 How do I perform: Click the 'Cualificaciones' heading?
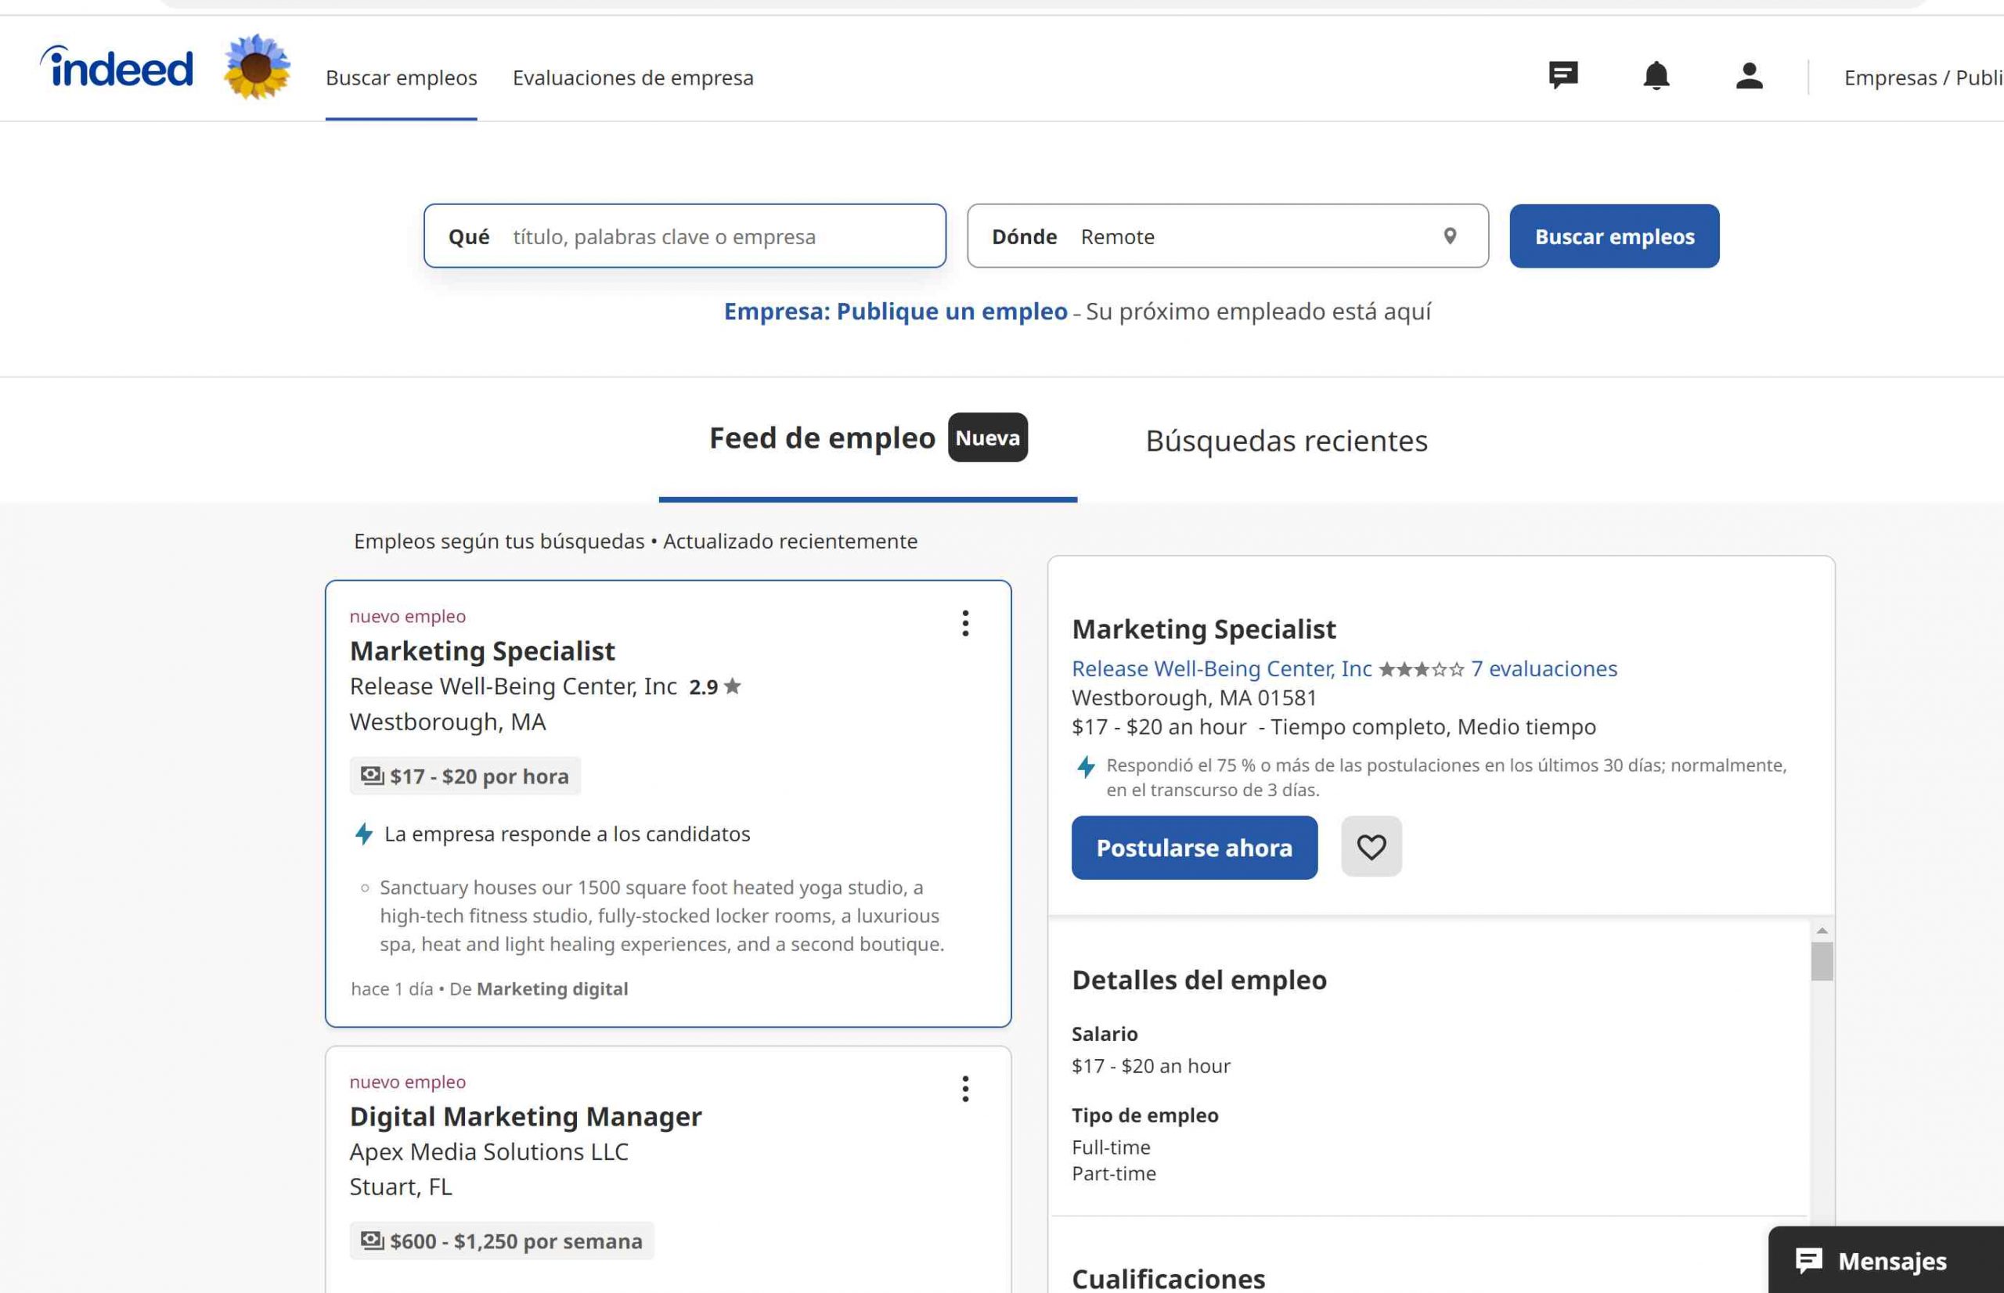(1168, 1279)
